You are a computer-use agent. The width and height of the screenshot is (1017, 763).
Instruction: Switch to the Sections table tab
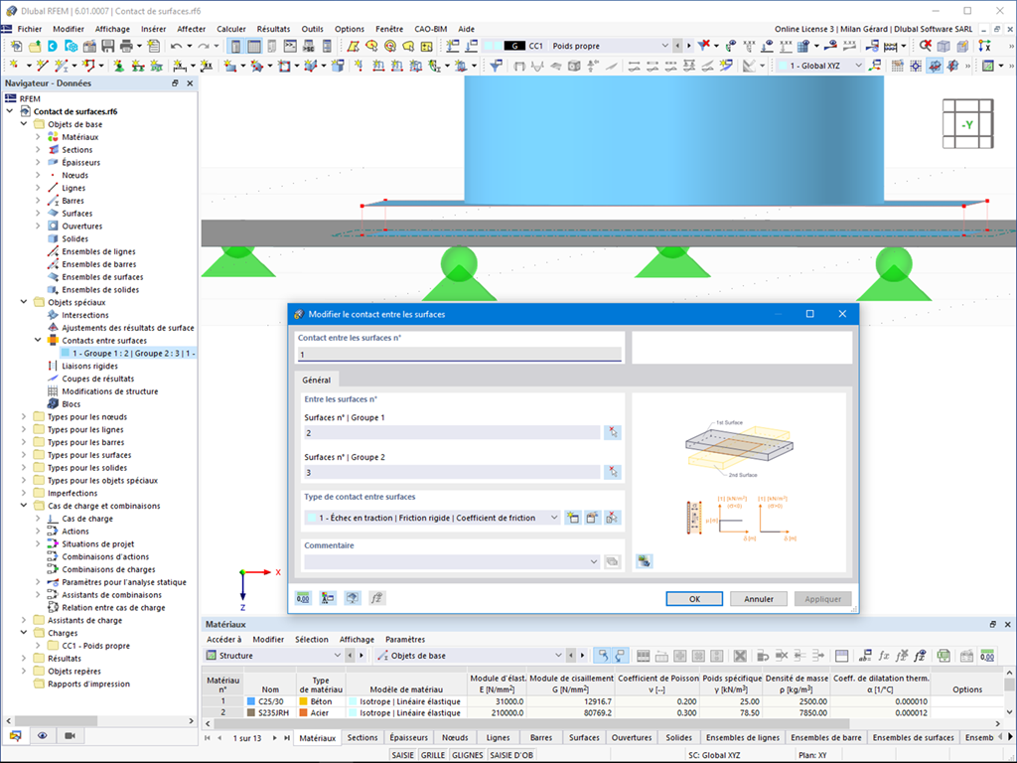362,738
